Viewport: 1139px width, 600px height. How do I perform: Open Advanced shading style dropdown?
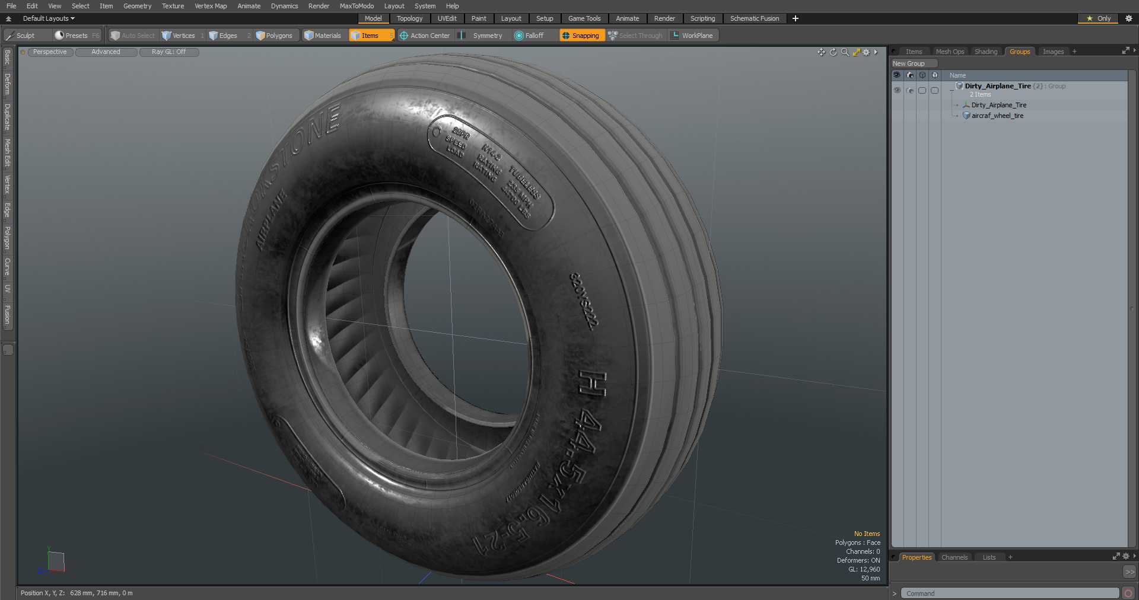pos(106,52)
